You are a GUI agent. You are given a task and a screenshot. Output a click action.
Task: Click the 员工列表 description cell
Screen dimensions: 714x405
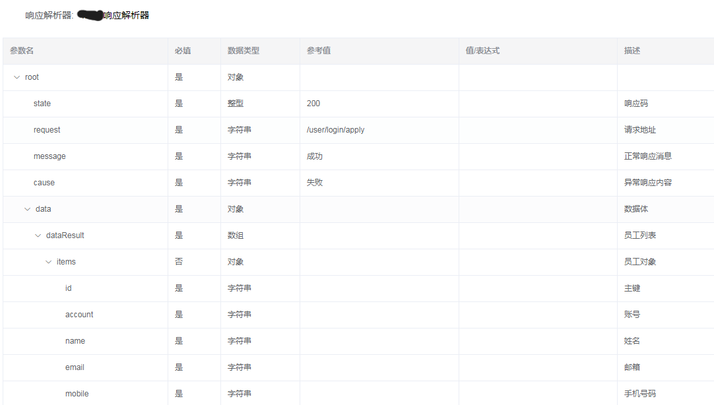(639, 235)
